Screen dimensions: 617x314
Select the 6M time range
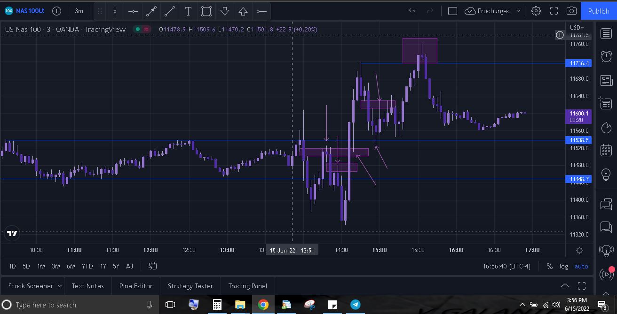click(71, 266)
